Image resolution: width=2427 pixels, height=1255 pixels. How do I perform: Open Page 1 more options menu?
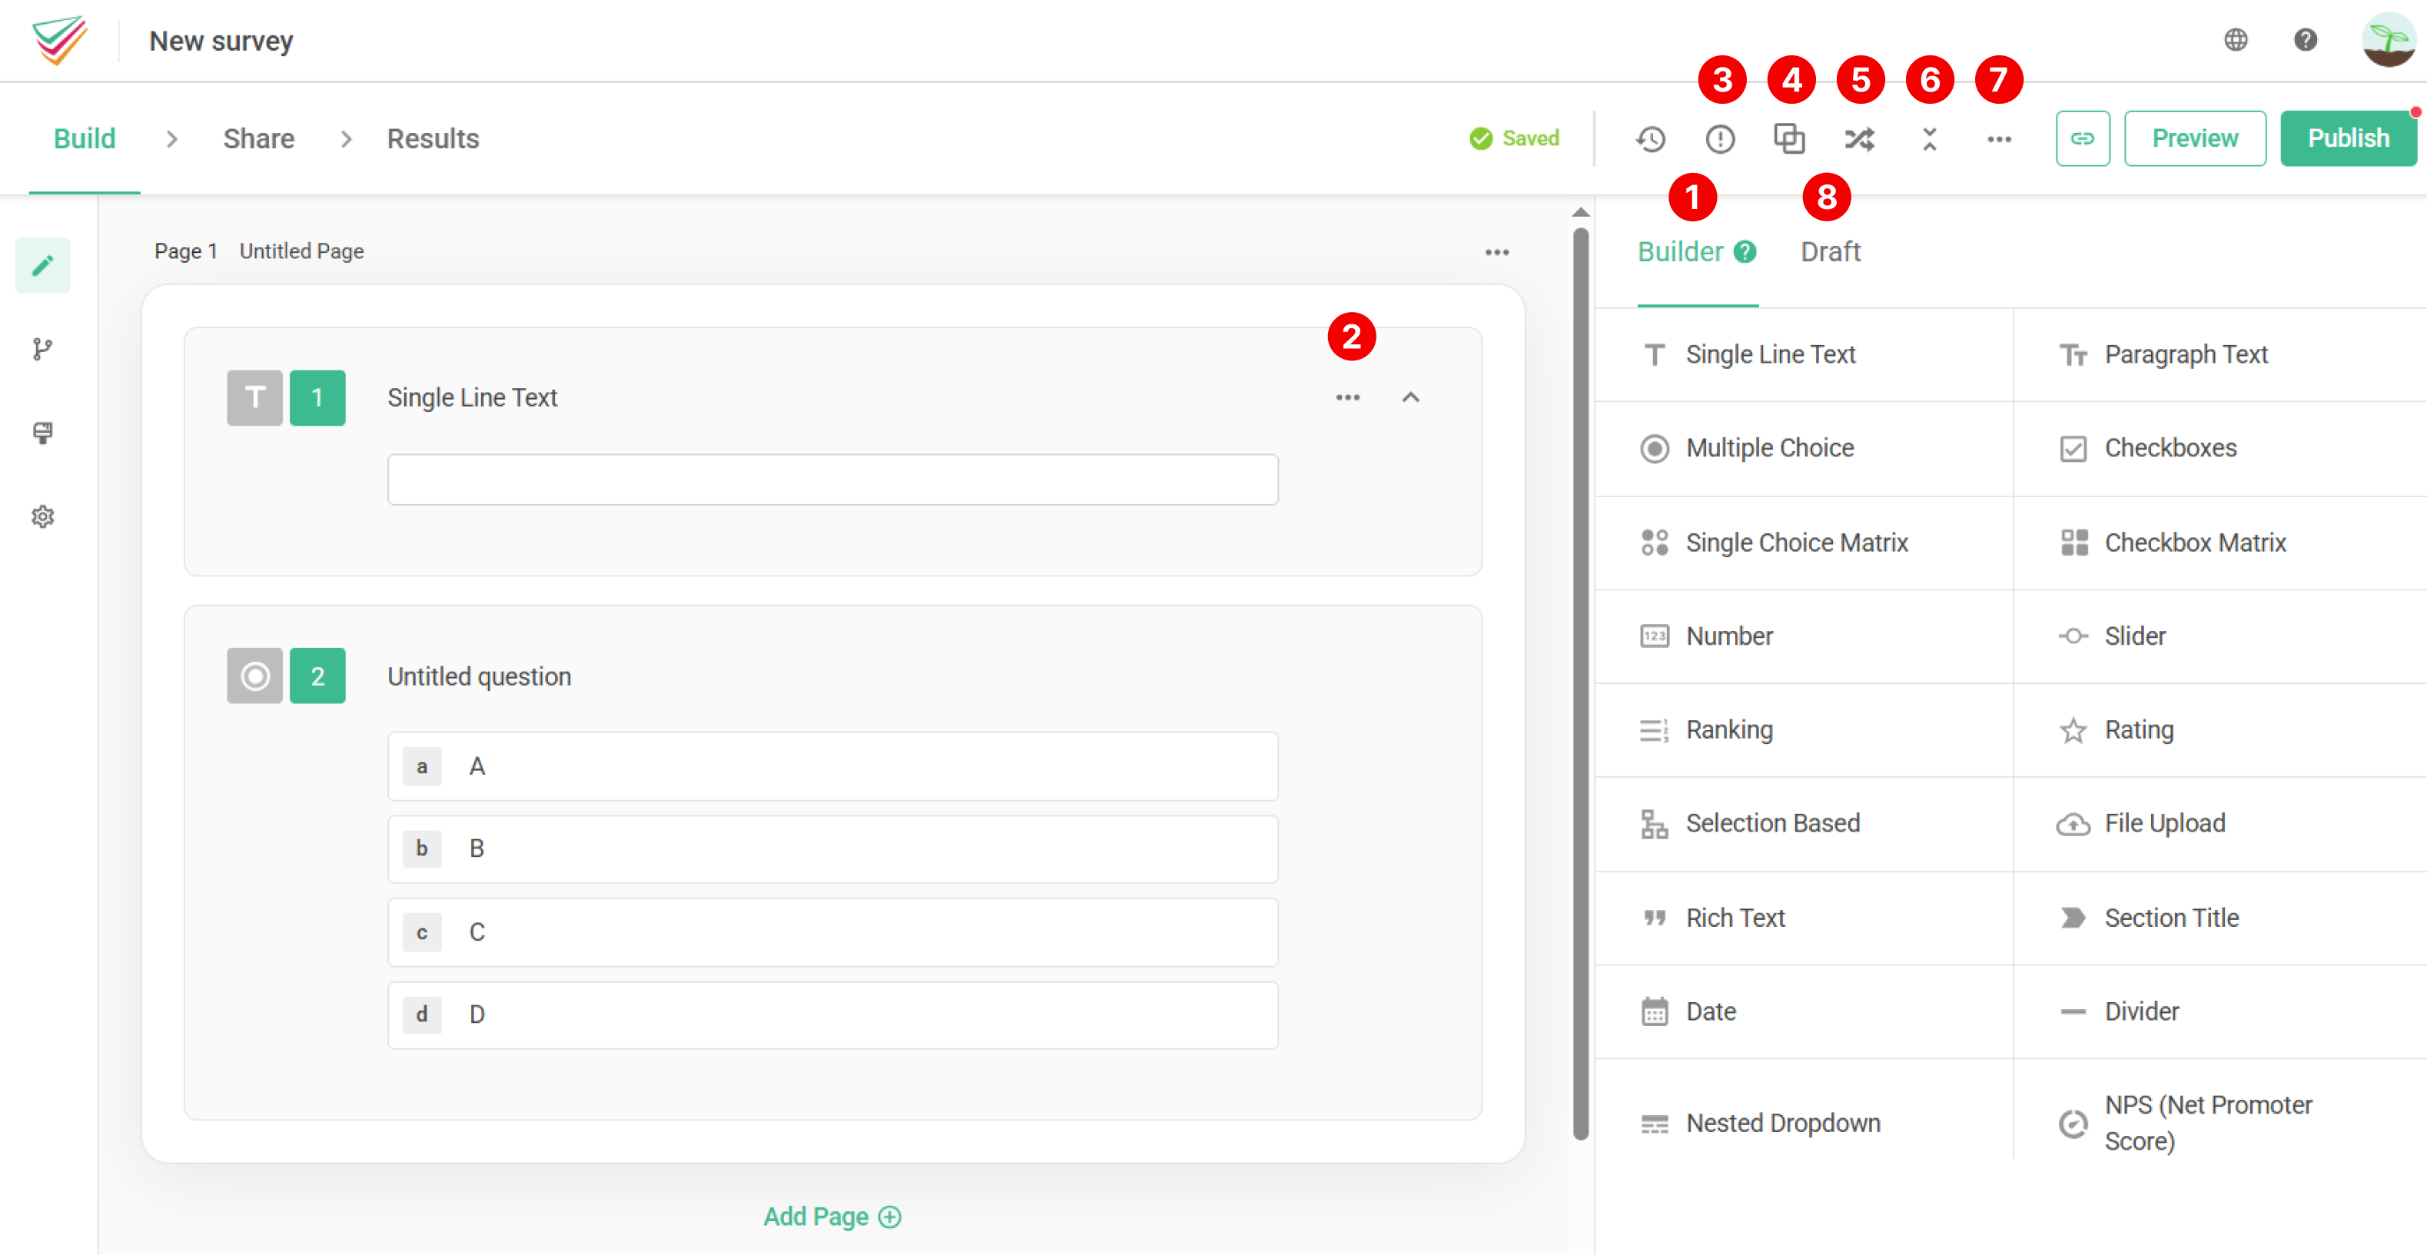1496,253
